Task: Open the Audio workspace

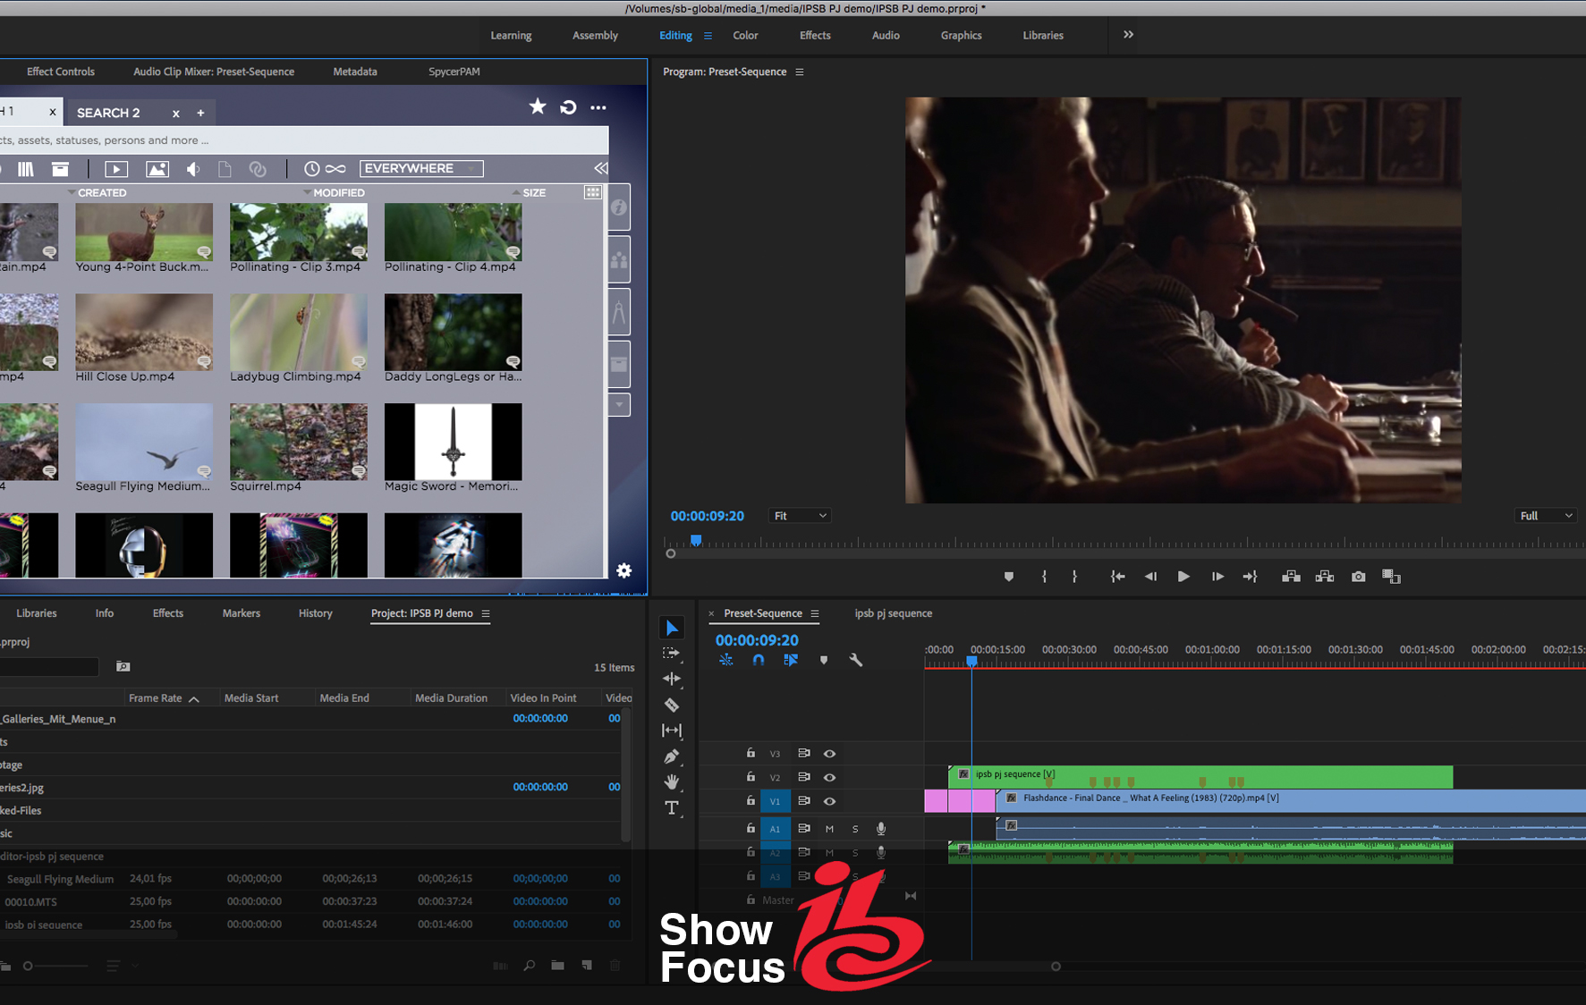Action: pos(886,36)
